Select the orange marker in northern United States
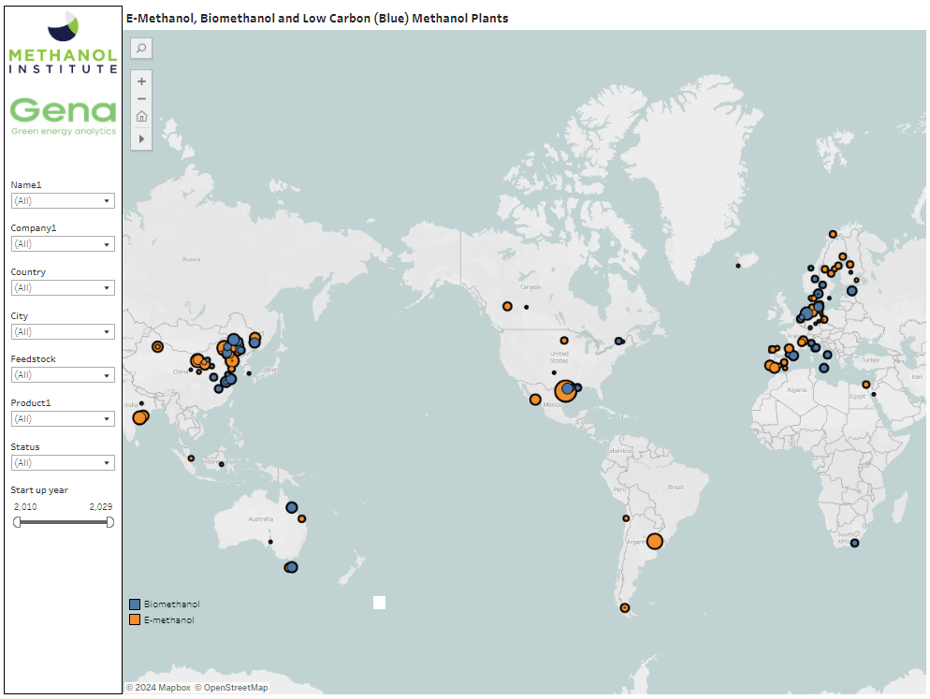This screenshot has height=699, width=930. click(x=564, y=341)
